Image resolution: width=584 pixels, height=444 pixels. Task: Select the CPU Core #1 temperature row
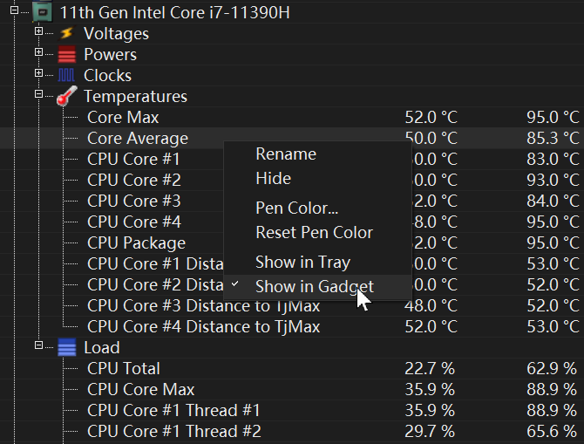pos(292,159)
